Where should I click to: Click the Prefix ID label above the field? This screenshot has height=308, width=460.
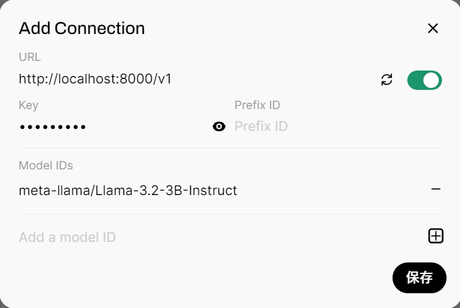(x=257, y=105)
